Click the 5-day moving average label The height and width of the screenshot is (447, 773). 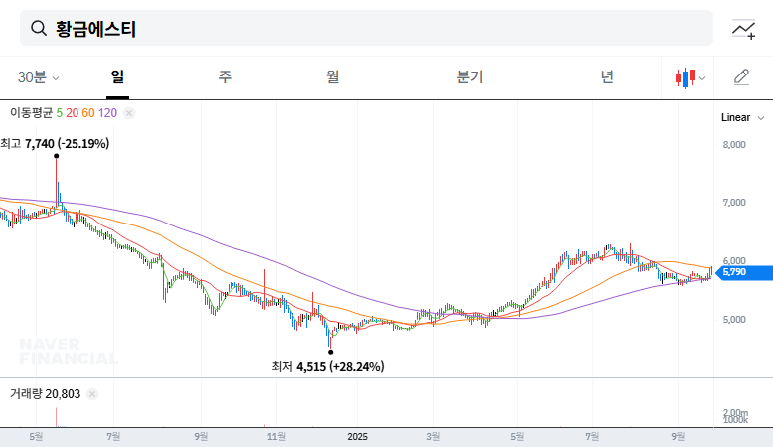click(60, 113)
